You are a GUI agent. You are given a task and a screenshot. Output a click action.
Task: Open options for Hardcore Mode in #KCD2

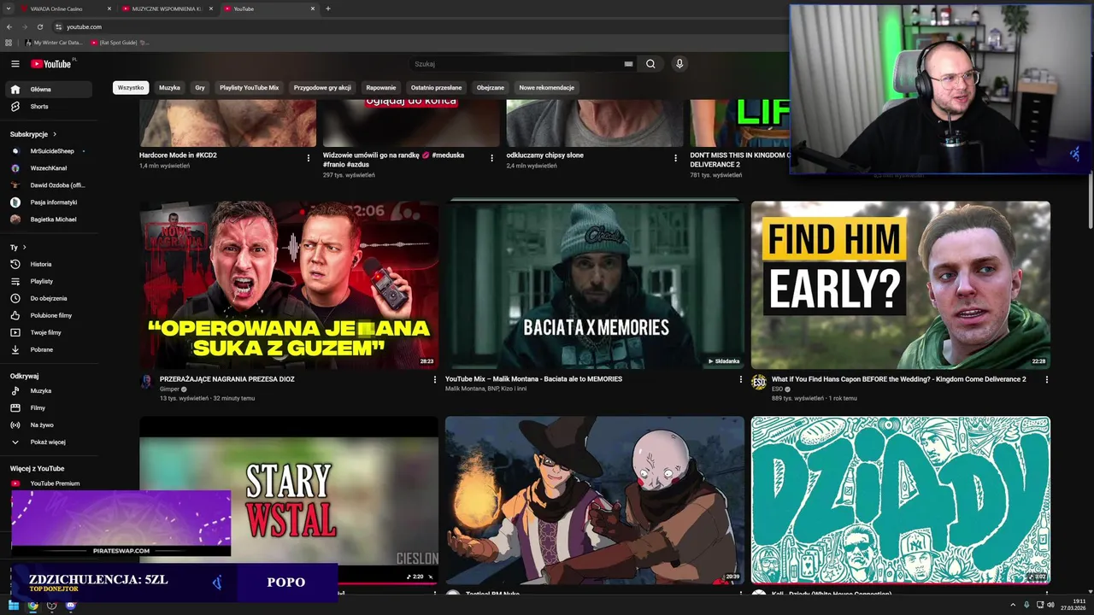point(309,158)
